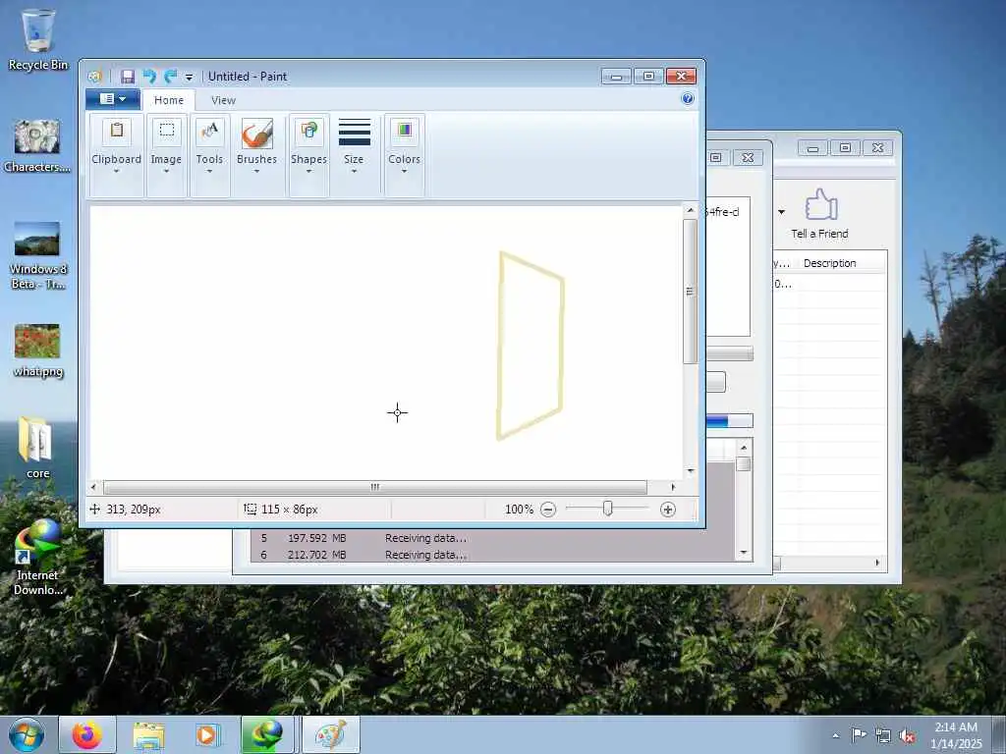Click the Paint taskbar button
Image resolution: width=1006 pixels, height=754 pixels.
coord(330,734)
